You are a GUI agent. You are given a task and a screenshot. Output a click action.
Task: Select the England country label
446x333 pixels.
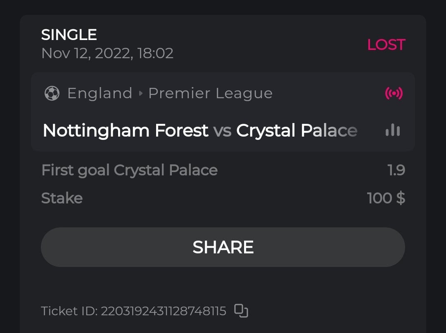click(x=100, y=93)
